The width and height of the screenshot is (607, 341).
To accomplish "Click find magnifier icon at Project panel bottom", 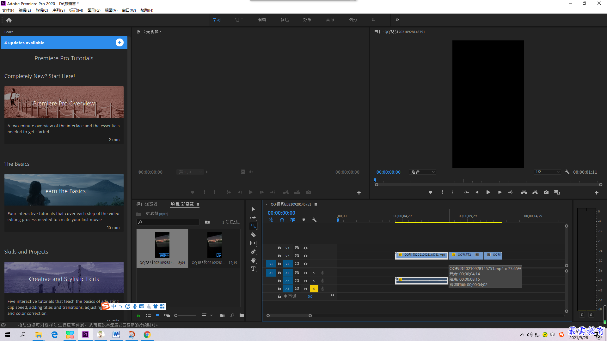I will click(232, 315).
